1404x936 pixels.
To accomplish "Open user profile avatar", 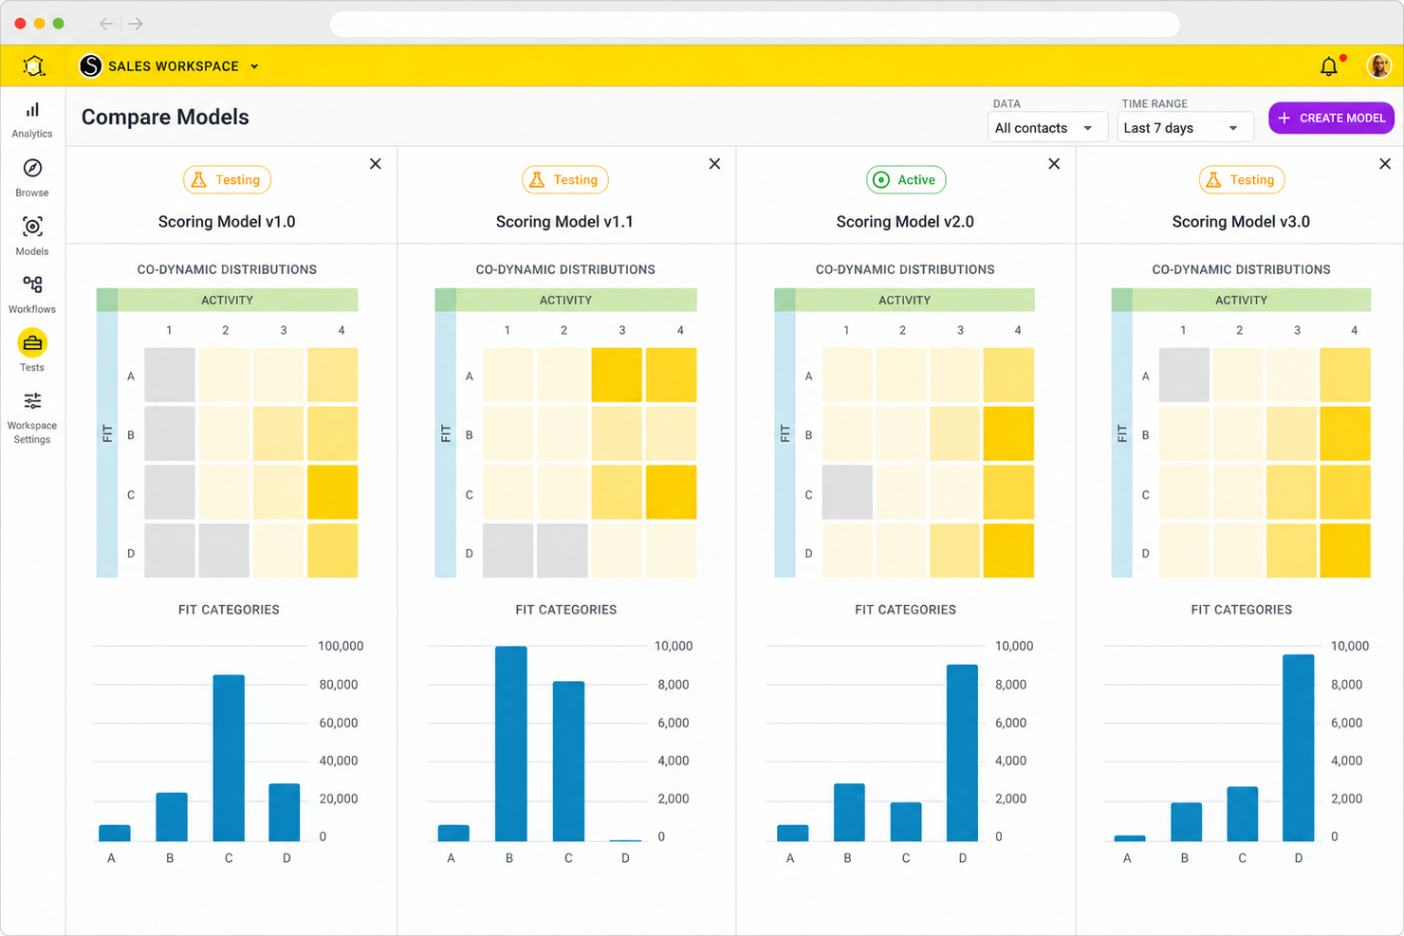I will click(1378, 65).
